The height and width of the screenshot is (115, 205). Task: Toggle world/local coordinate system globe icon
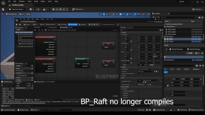click(x=113, y=14)
